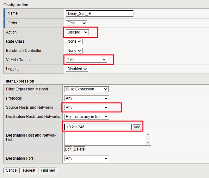Click Finished to save the rule
This screenshot has width=209, height=178.
point(48,170)
